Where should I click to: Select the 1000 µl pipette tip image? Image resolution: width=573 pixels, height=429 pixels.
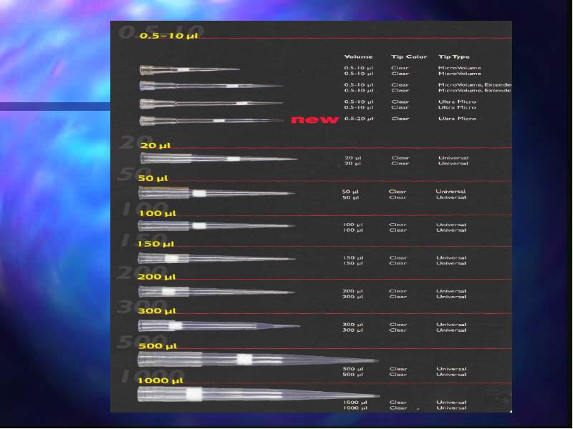pos(259,395)
